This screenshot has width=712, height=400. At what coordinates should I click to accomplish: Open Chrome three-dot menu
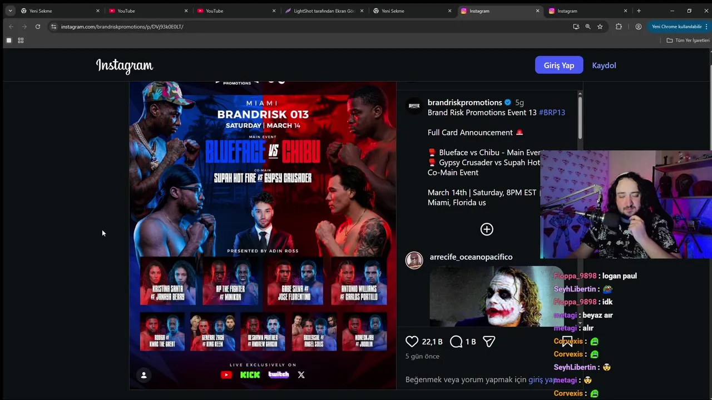click(706, 27)
